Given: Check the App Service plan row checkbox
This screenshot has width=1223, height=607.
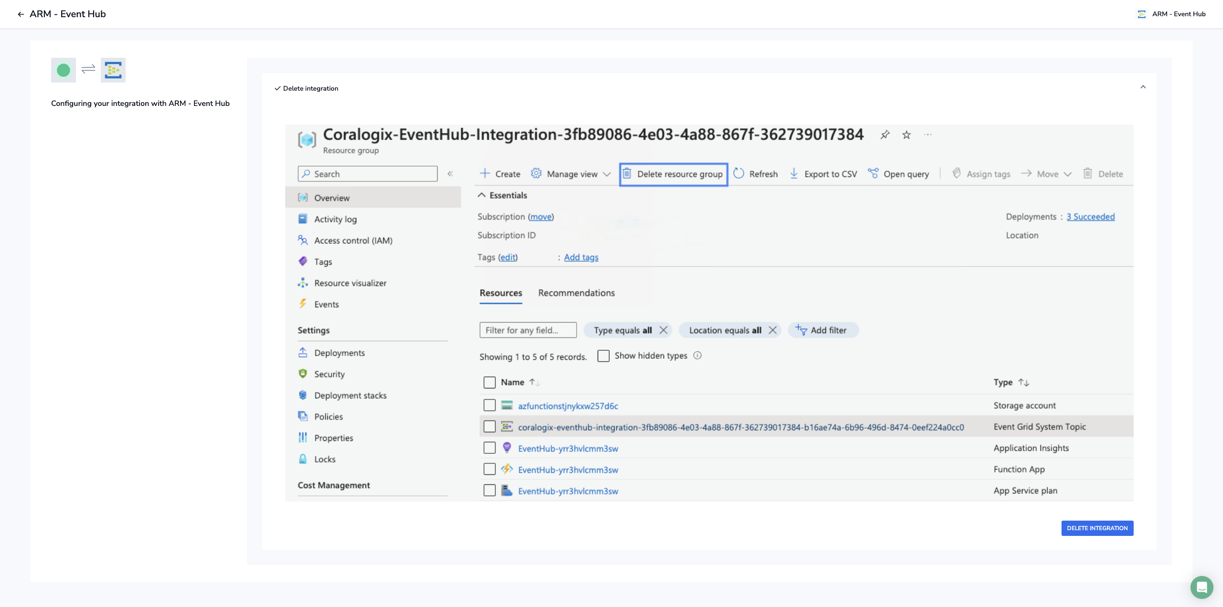Looking at the screenshot, I should (x=490, y=490).
